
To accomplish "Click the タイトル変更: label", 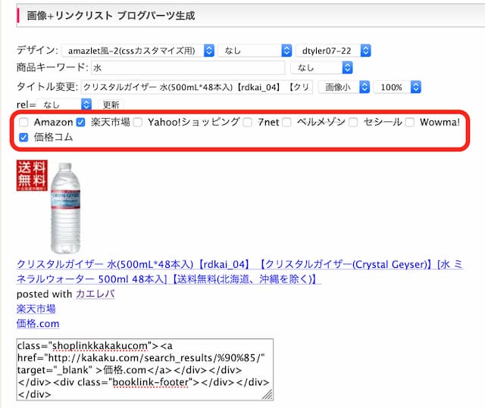I will 47,86.
